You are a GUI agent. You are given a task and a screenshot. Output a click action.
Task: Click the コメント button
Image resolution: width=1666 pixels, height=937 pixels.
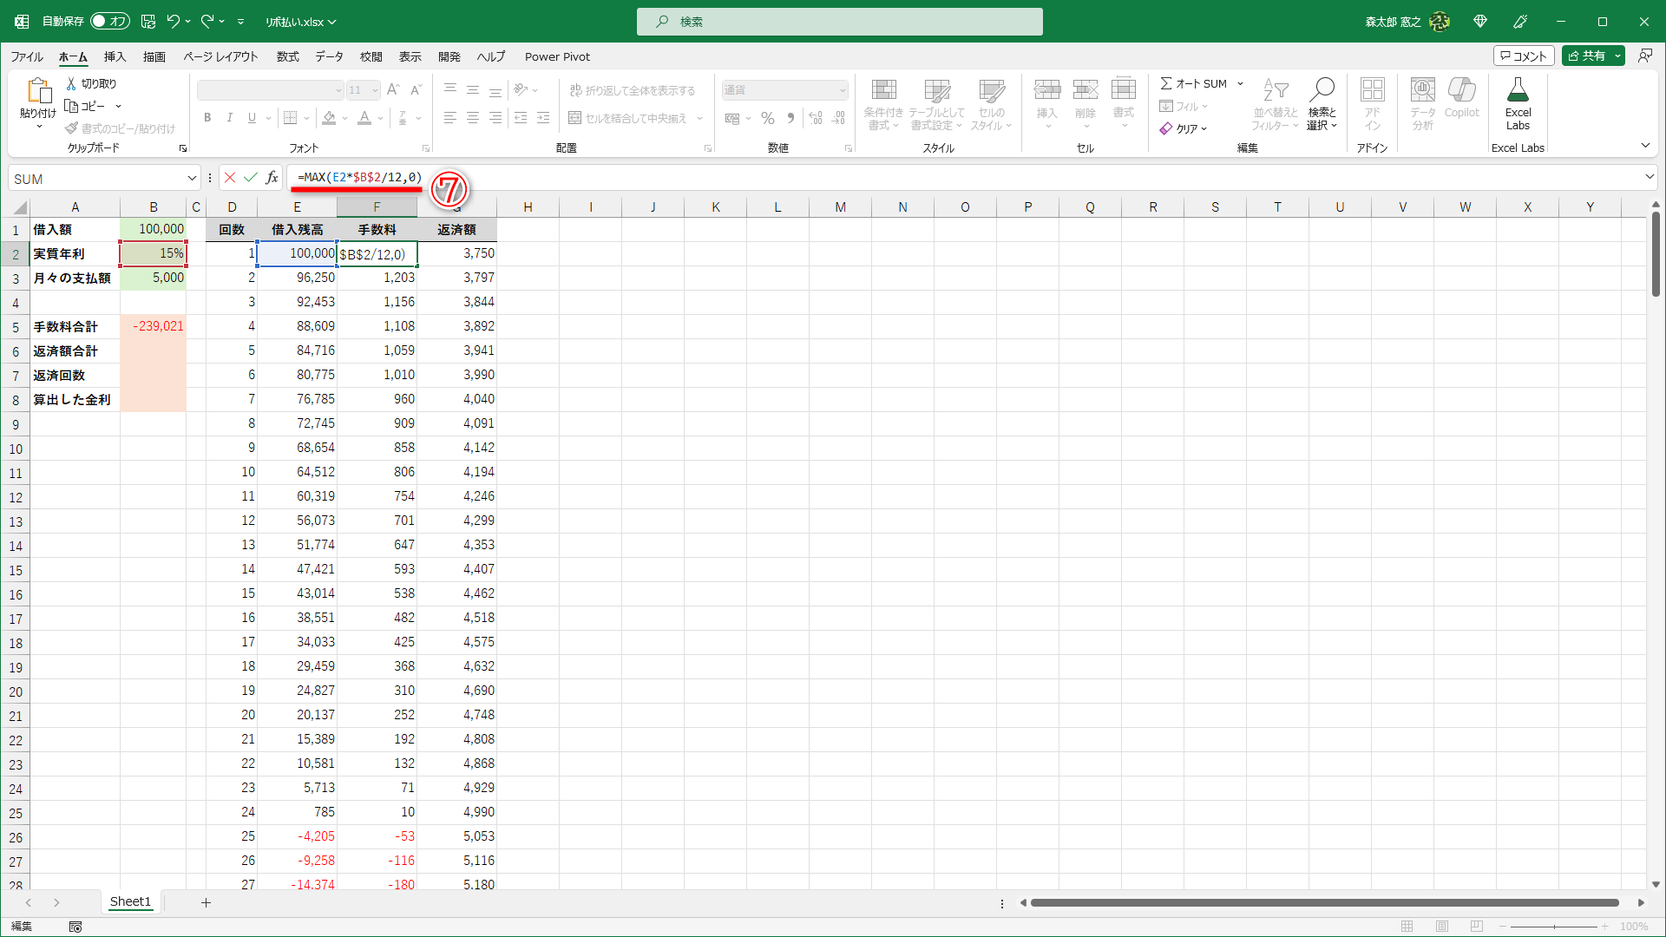[x=1525, y=55]
